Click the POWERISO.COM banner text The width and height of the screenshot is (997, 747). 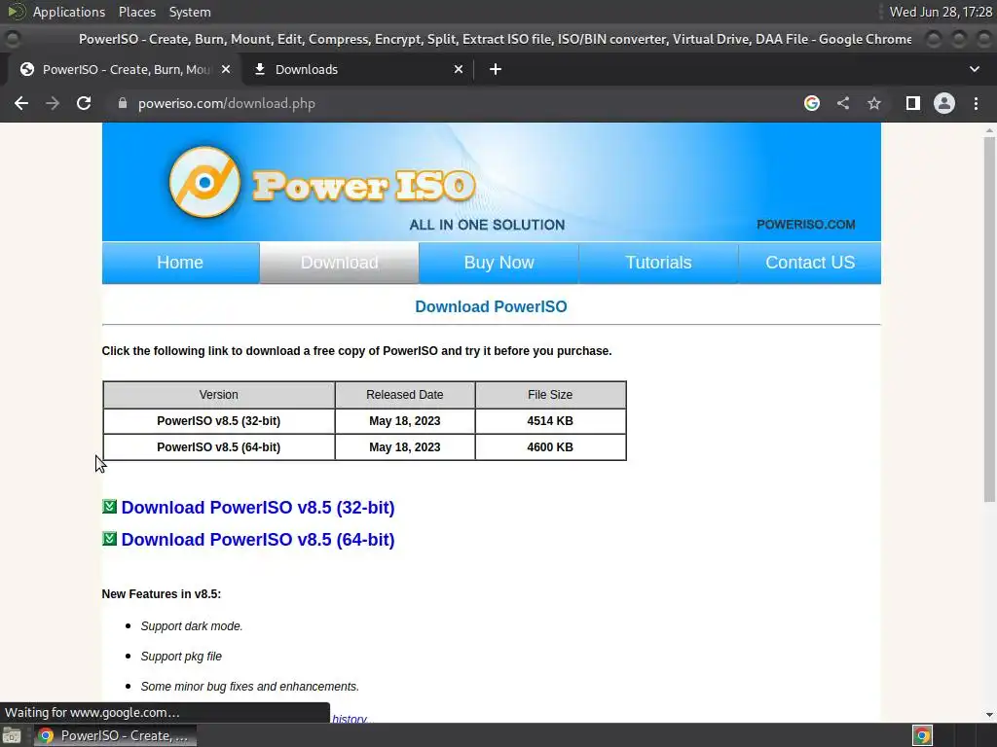805,225
